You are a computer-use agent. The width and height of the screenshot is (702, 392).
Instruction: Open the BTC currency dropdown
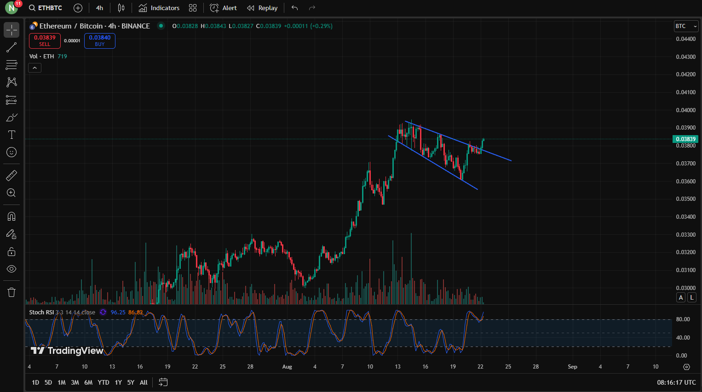click(x=686, y=26)
